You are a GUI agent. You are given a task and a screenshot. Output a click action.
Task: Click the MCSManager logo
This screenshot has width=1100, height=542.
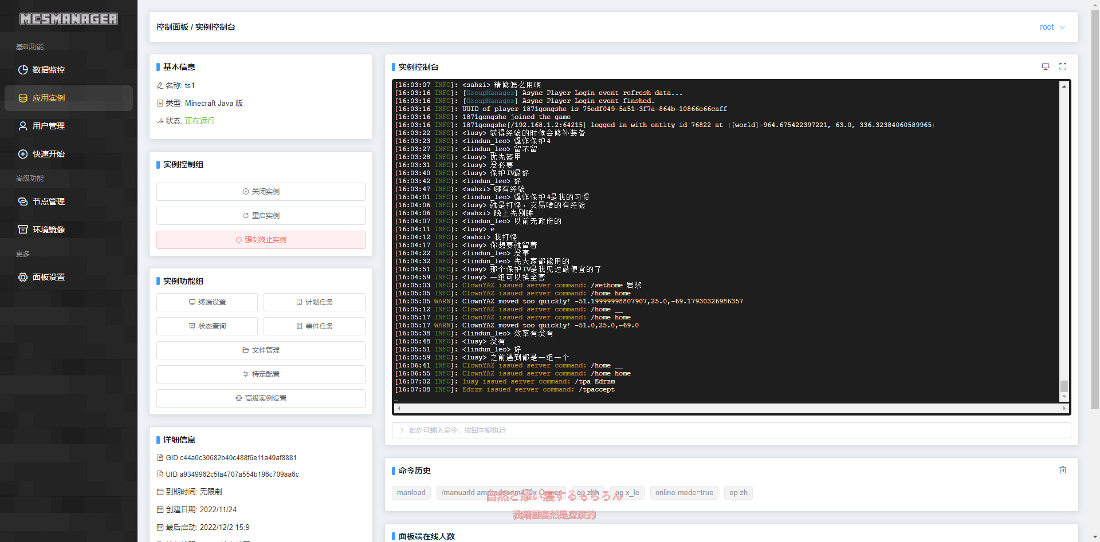coord(69,19)
